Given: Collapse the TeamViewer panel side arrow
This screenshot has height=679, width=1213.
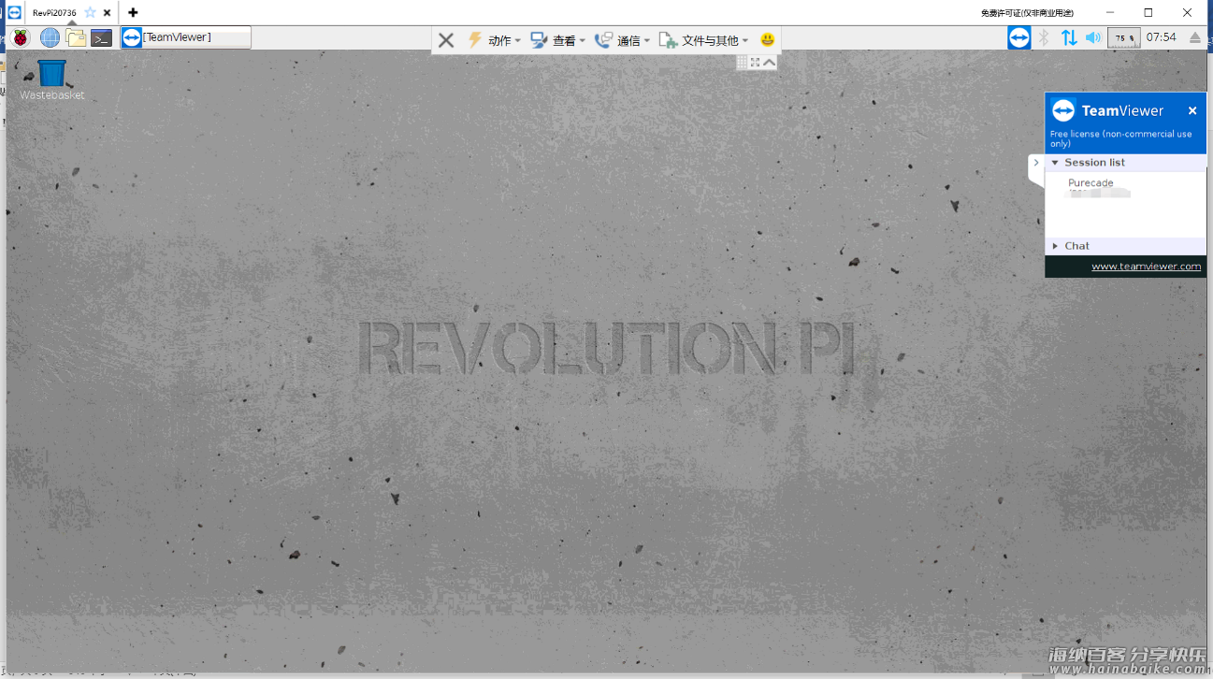Looking at the screenshot, I should [1035, 163].
